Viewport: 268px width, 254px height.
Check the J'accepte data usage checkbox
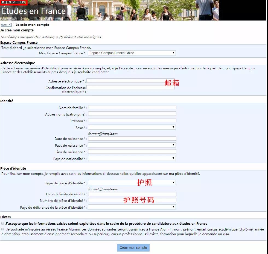point(2,223)
